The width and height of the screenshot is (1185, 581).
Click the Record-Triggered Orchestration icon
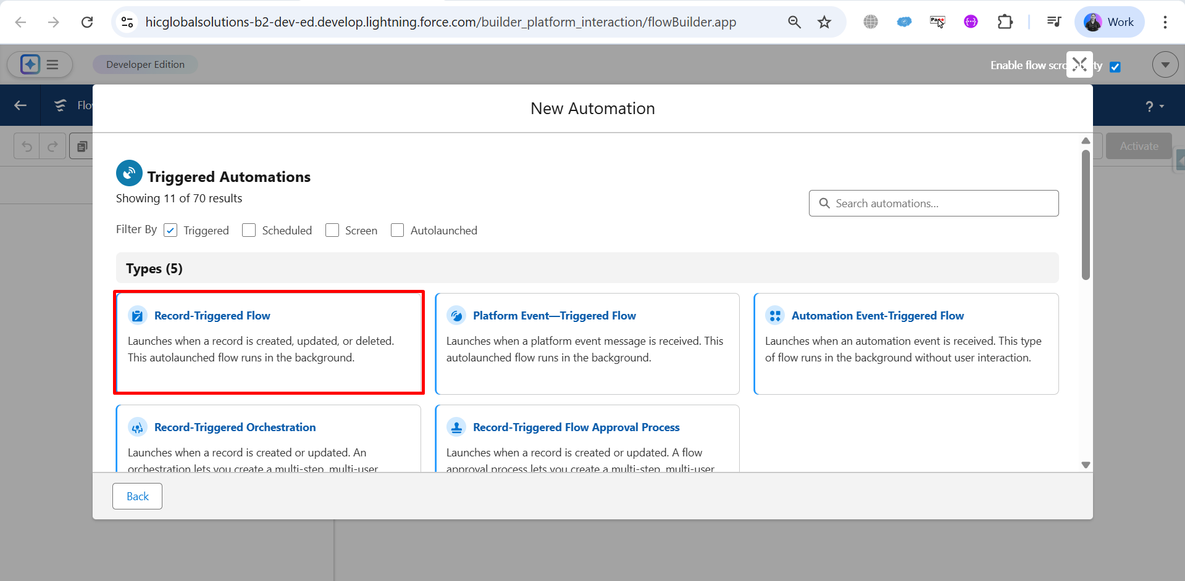[137, 427]
